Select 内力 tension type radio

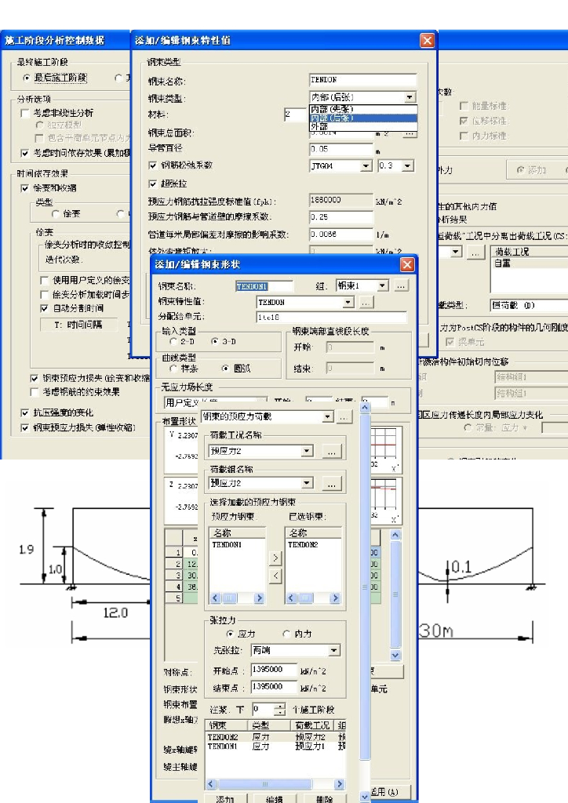(x=286, y=634)
